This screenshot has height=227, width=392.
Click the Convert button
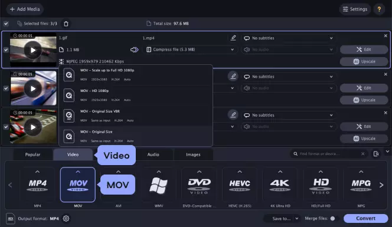tap(366, 219)
